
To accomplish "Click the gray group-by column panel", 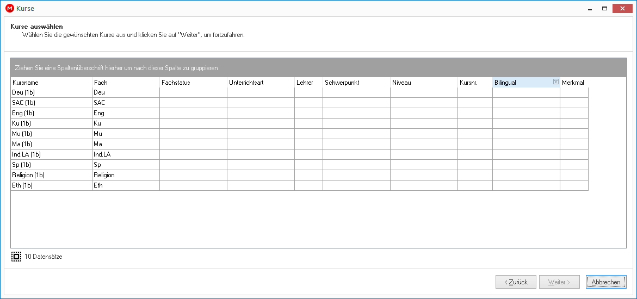I will (x=318, y=68).
